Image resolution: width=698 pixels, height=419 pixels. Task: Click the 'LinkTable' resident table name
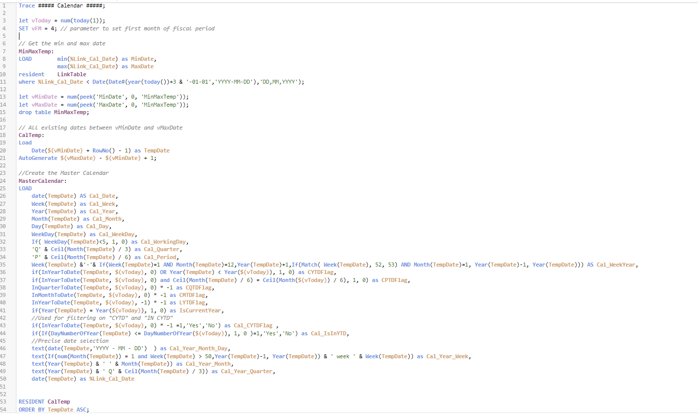[x=71, y=74]
